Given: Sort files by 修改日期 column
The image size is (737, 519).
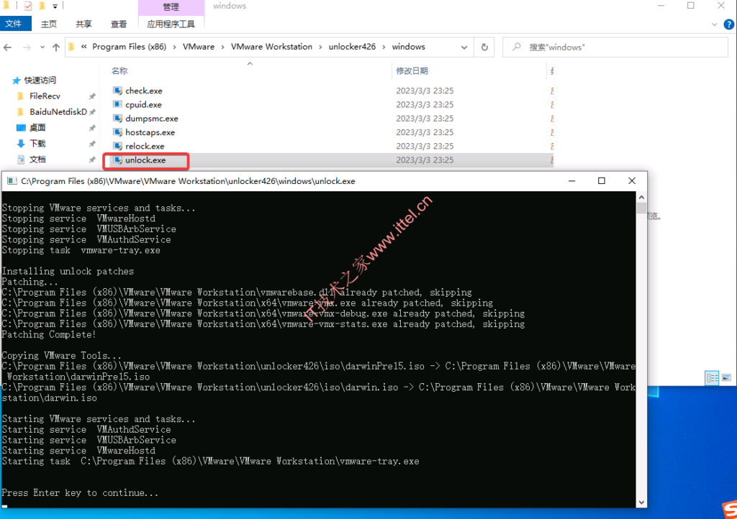Looking at the screenshot, I should (412, 71).
